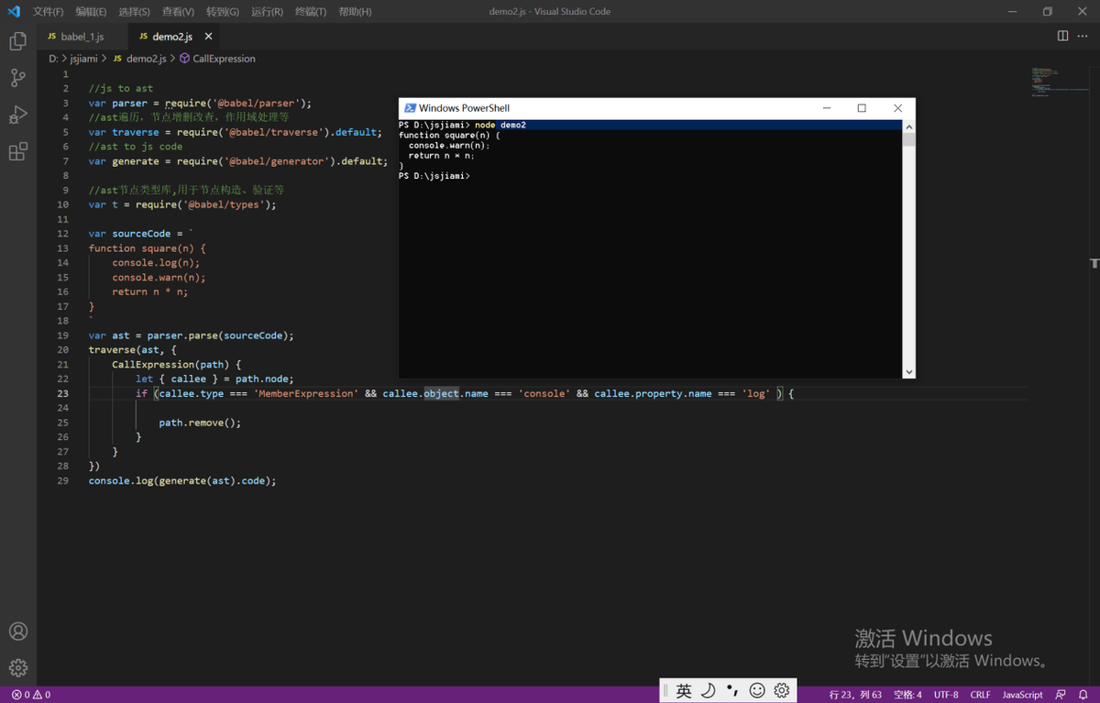Open the Accounts icon in activity bar
Screen dimensions: 1100x703
pos(18,632)
